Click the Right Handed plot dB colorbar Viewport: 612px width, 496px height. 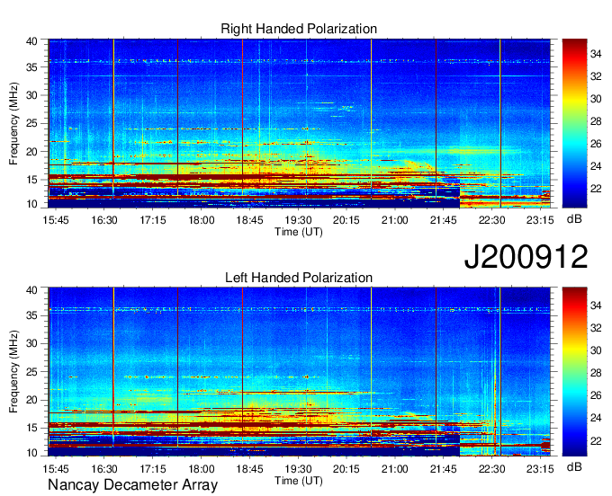[x=574, y=123]
